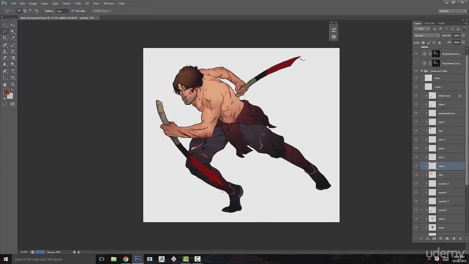Toggle lock transparent pixels

click(423, 43)
